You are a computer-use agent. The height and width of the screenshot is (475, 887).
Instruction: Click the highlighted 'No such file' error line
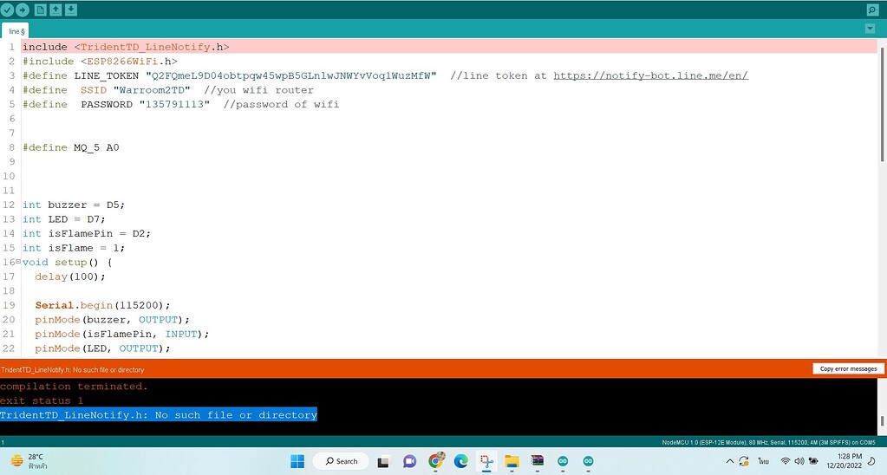(x=159, y=415)
